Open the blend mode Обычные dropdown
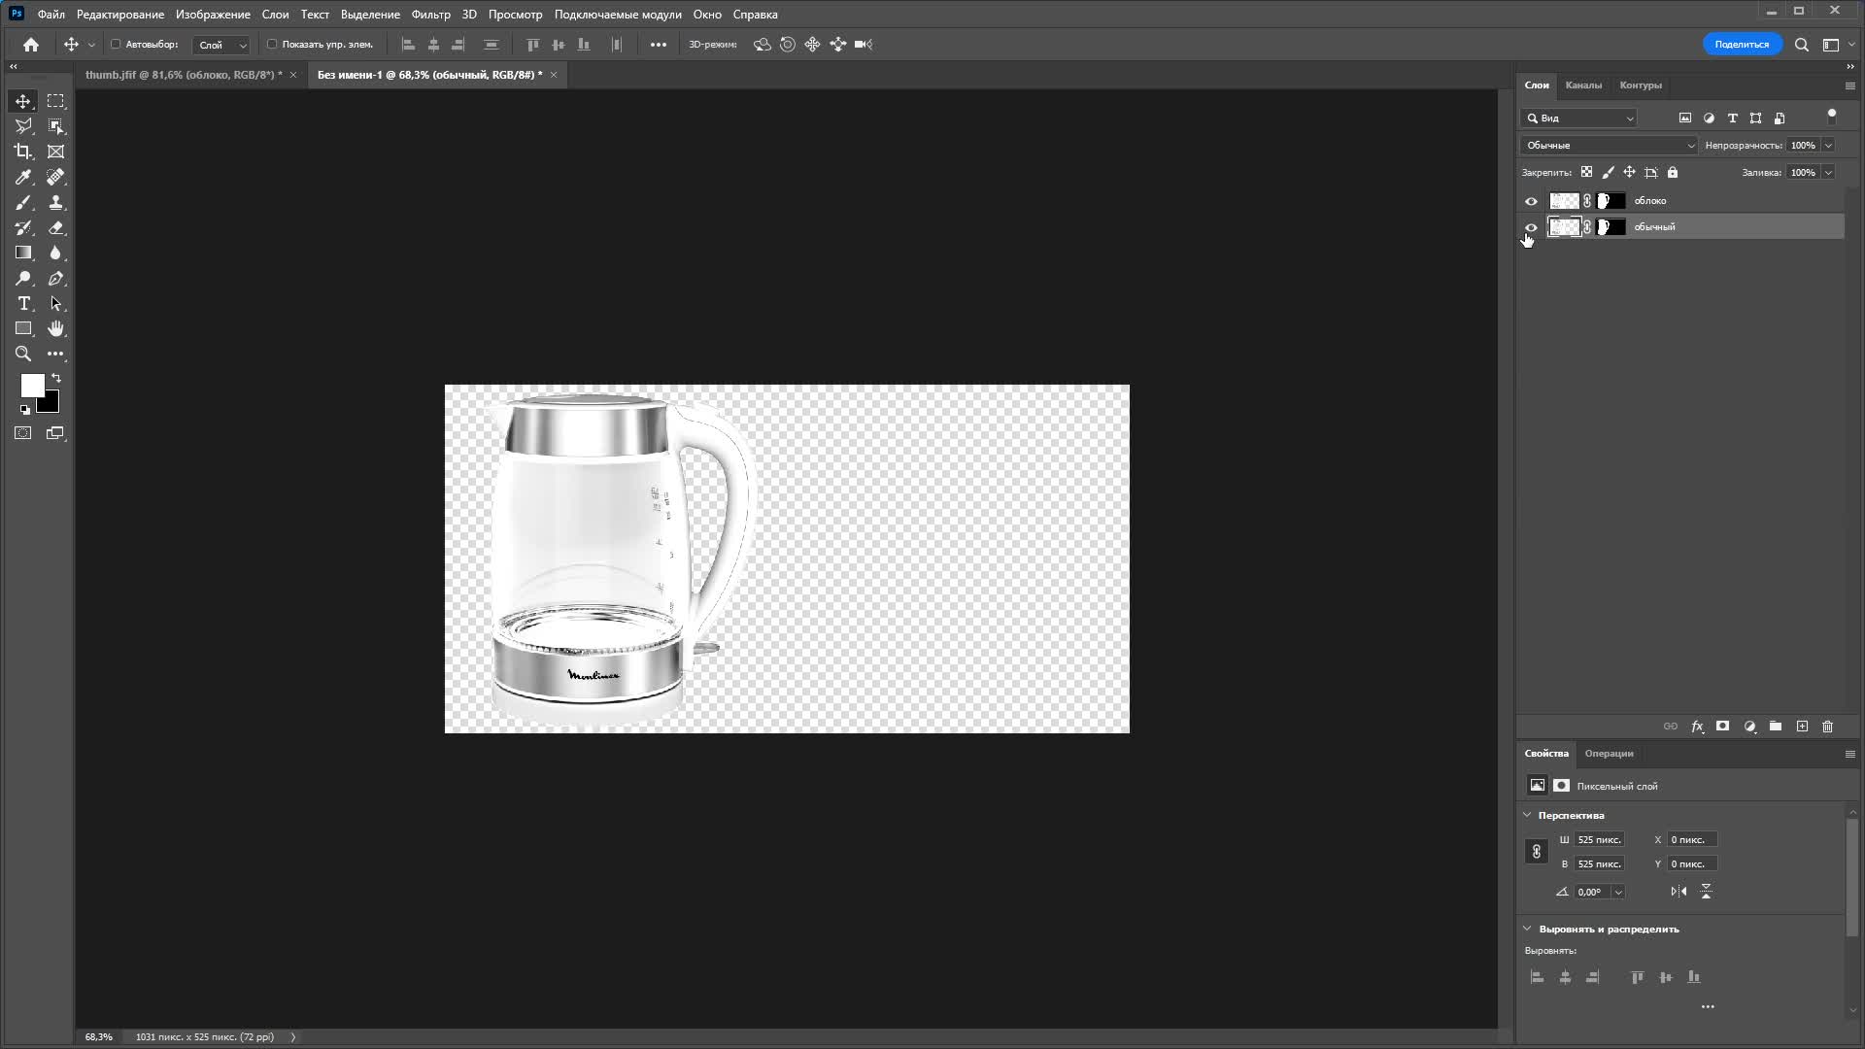This screenshot has width=1865, height=1049. coord(1609,145)
